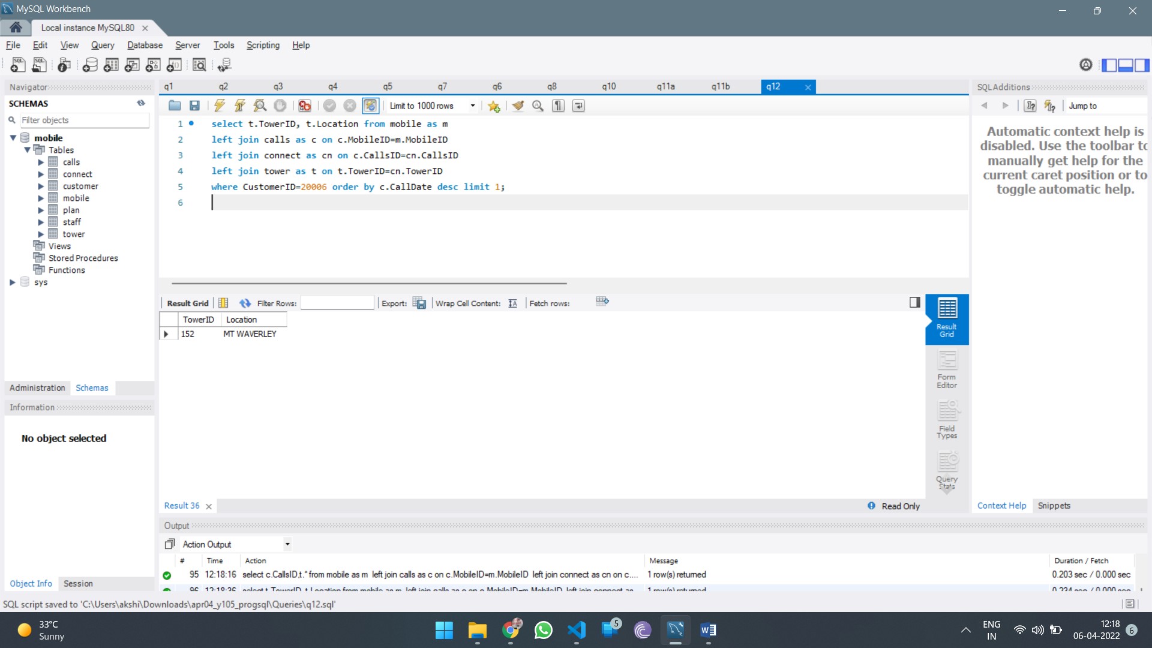Image resolution: width=1152 pixels, height=648 pixels.
Task: Toggle word wrap icon in editor toolbar
Action: [x=579, y=106]
